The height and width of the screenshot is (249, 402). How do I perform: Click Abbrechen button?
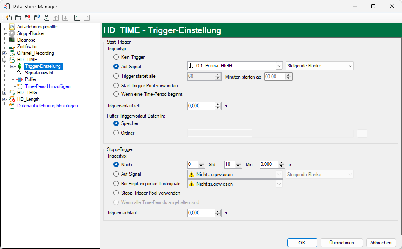pos(381,242)
